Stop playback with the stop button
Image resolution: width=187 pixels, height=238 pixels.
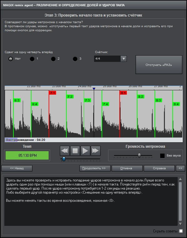tap(75, 151)
